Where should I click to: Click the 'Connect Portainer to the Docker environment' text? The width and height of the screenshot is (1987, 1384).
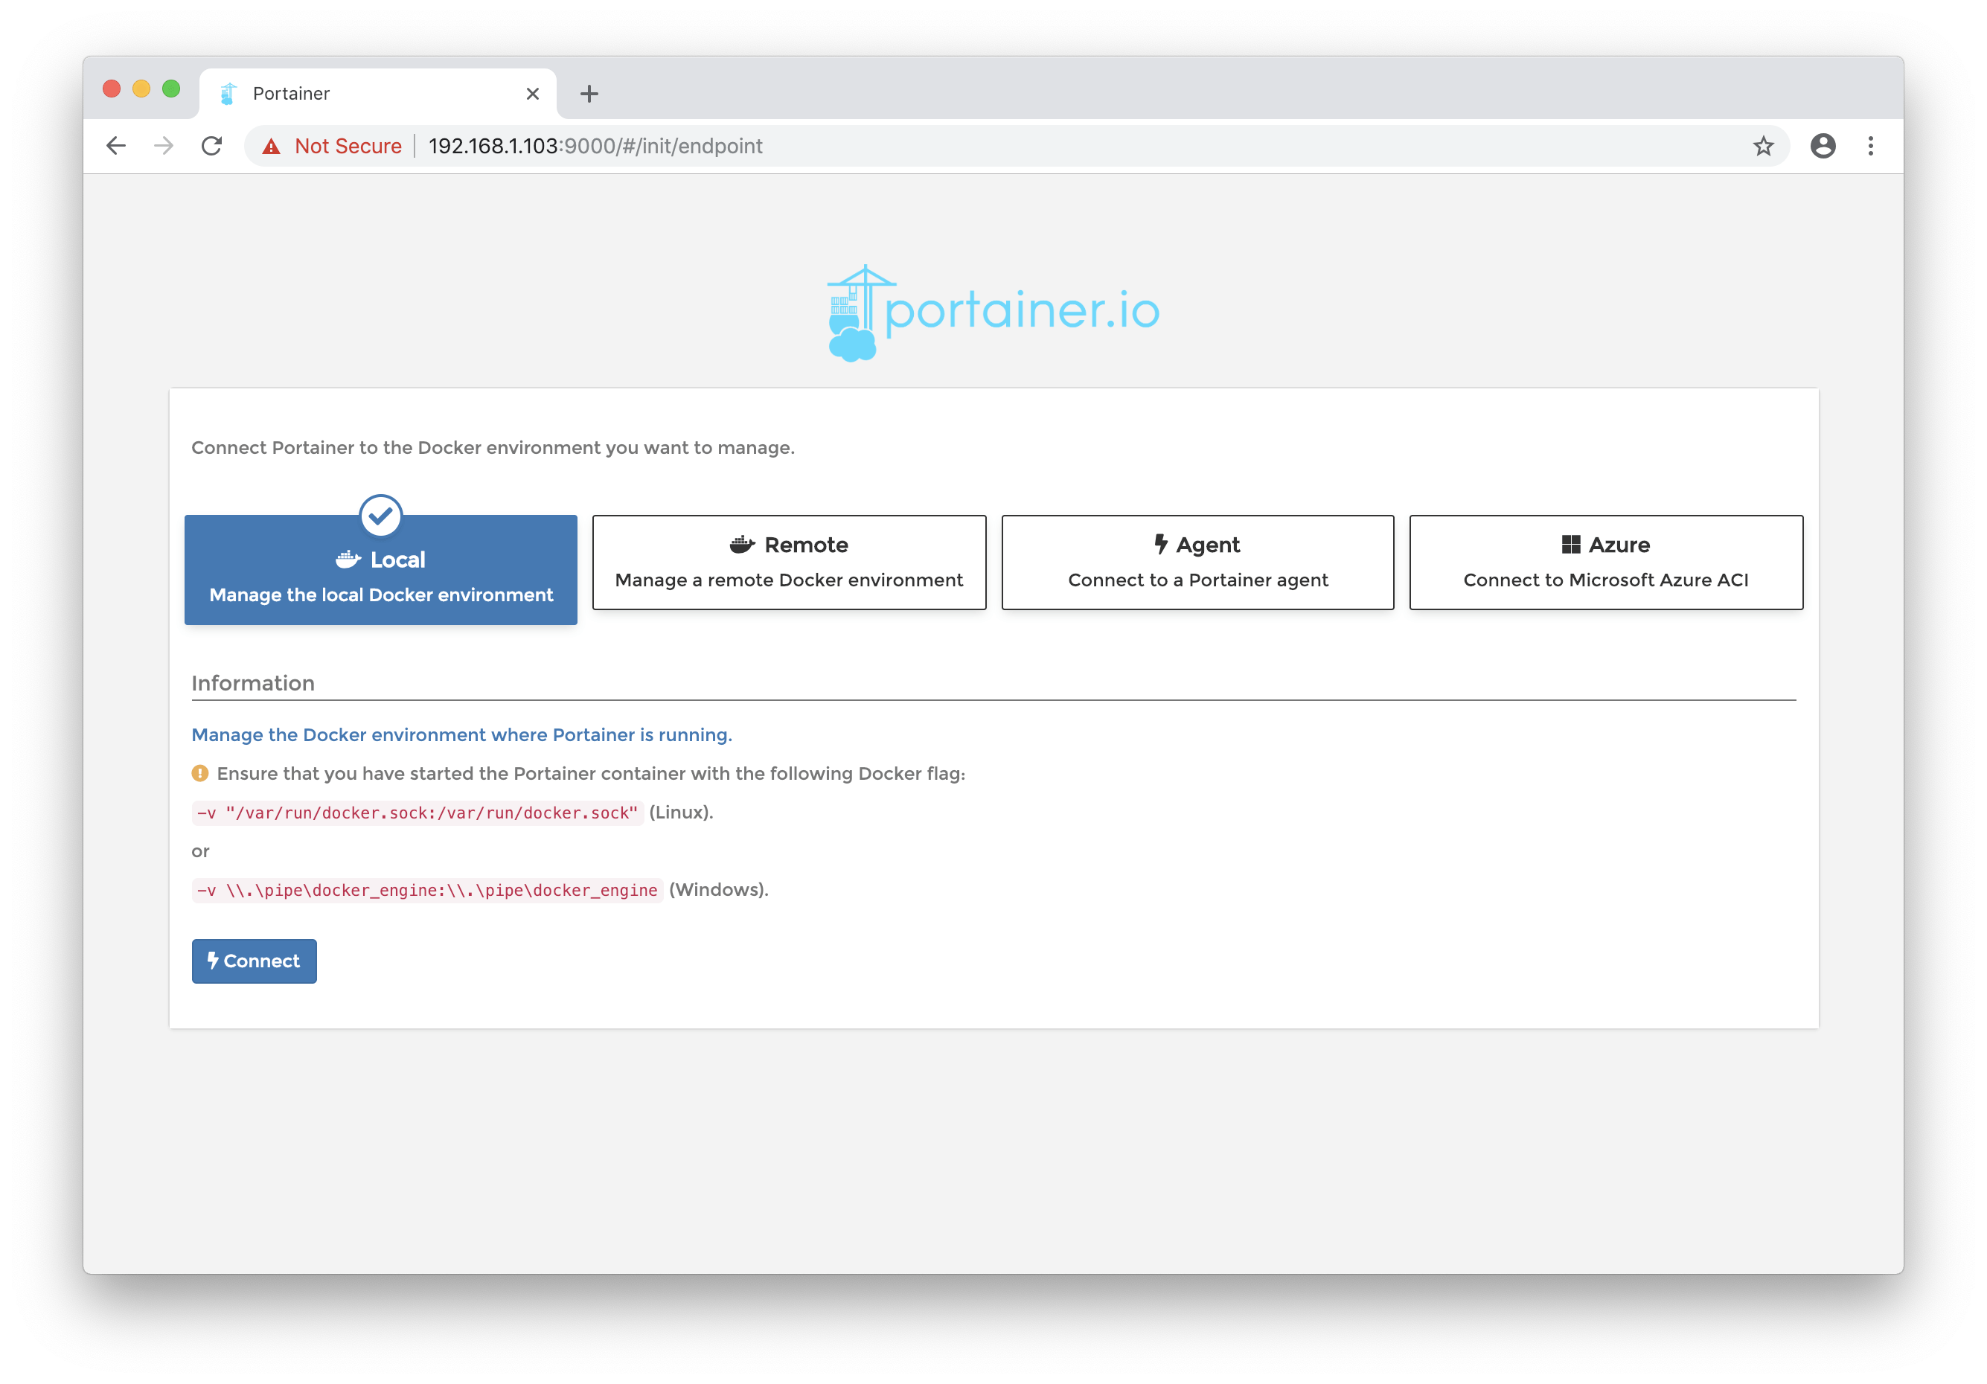click(493, 447)
